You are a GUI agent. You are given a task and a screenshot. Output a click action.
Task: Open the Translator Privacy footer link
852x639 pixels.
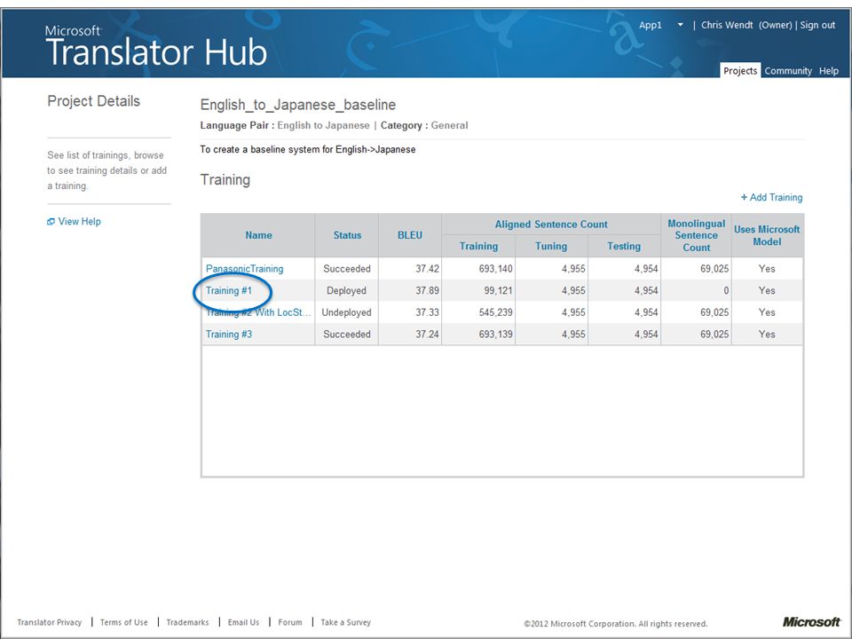point(50,622)
